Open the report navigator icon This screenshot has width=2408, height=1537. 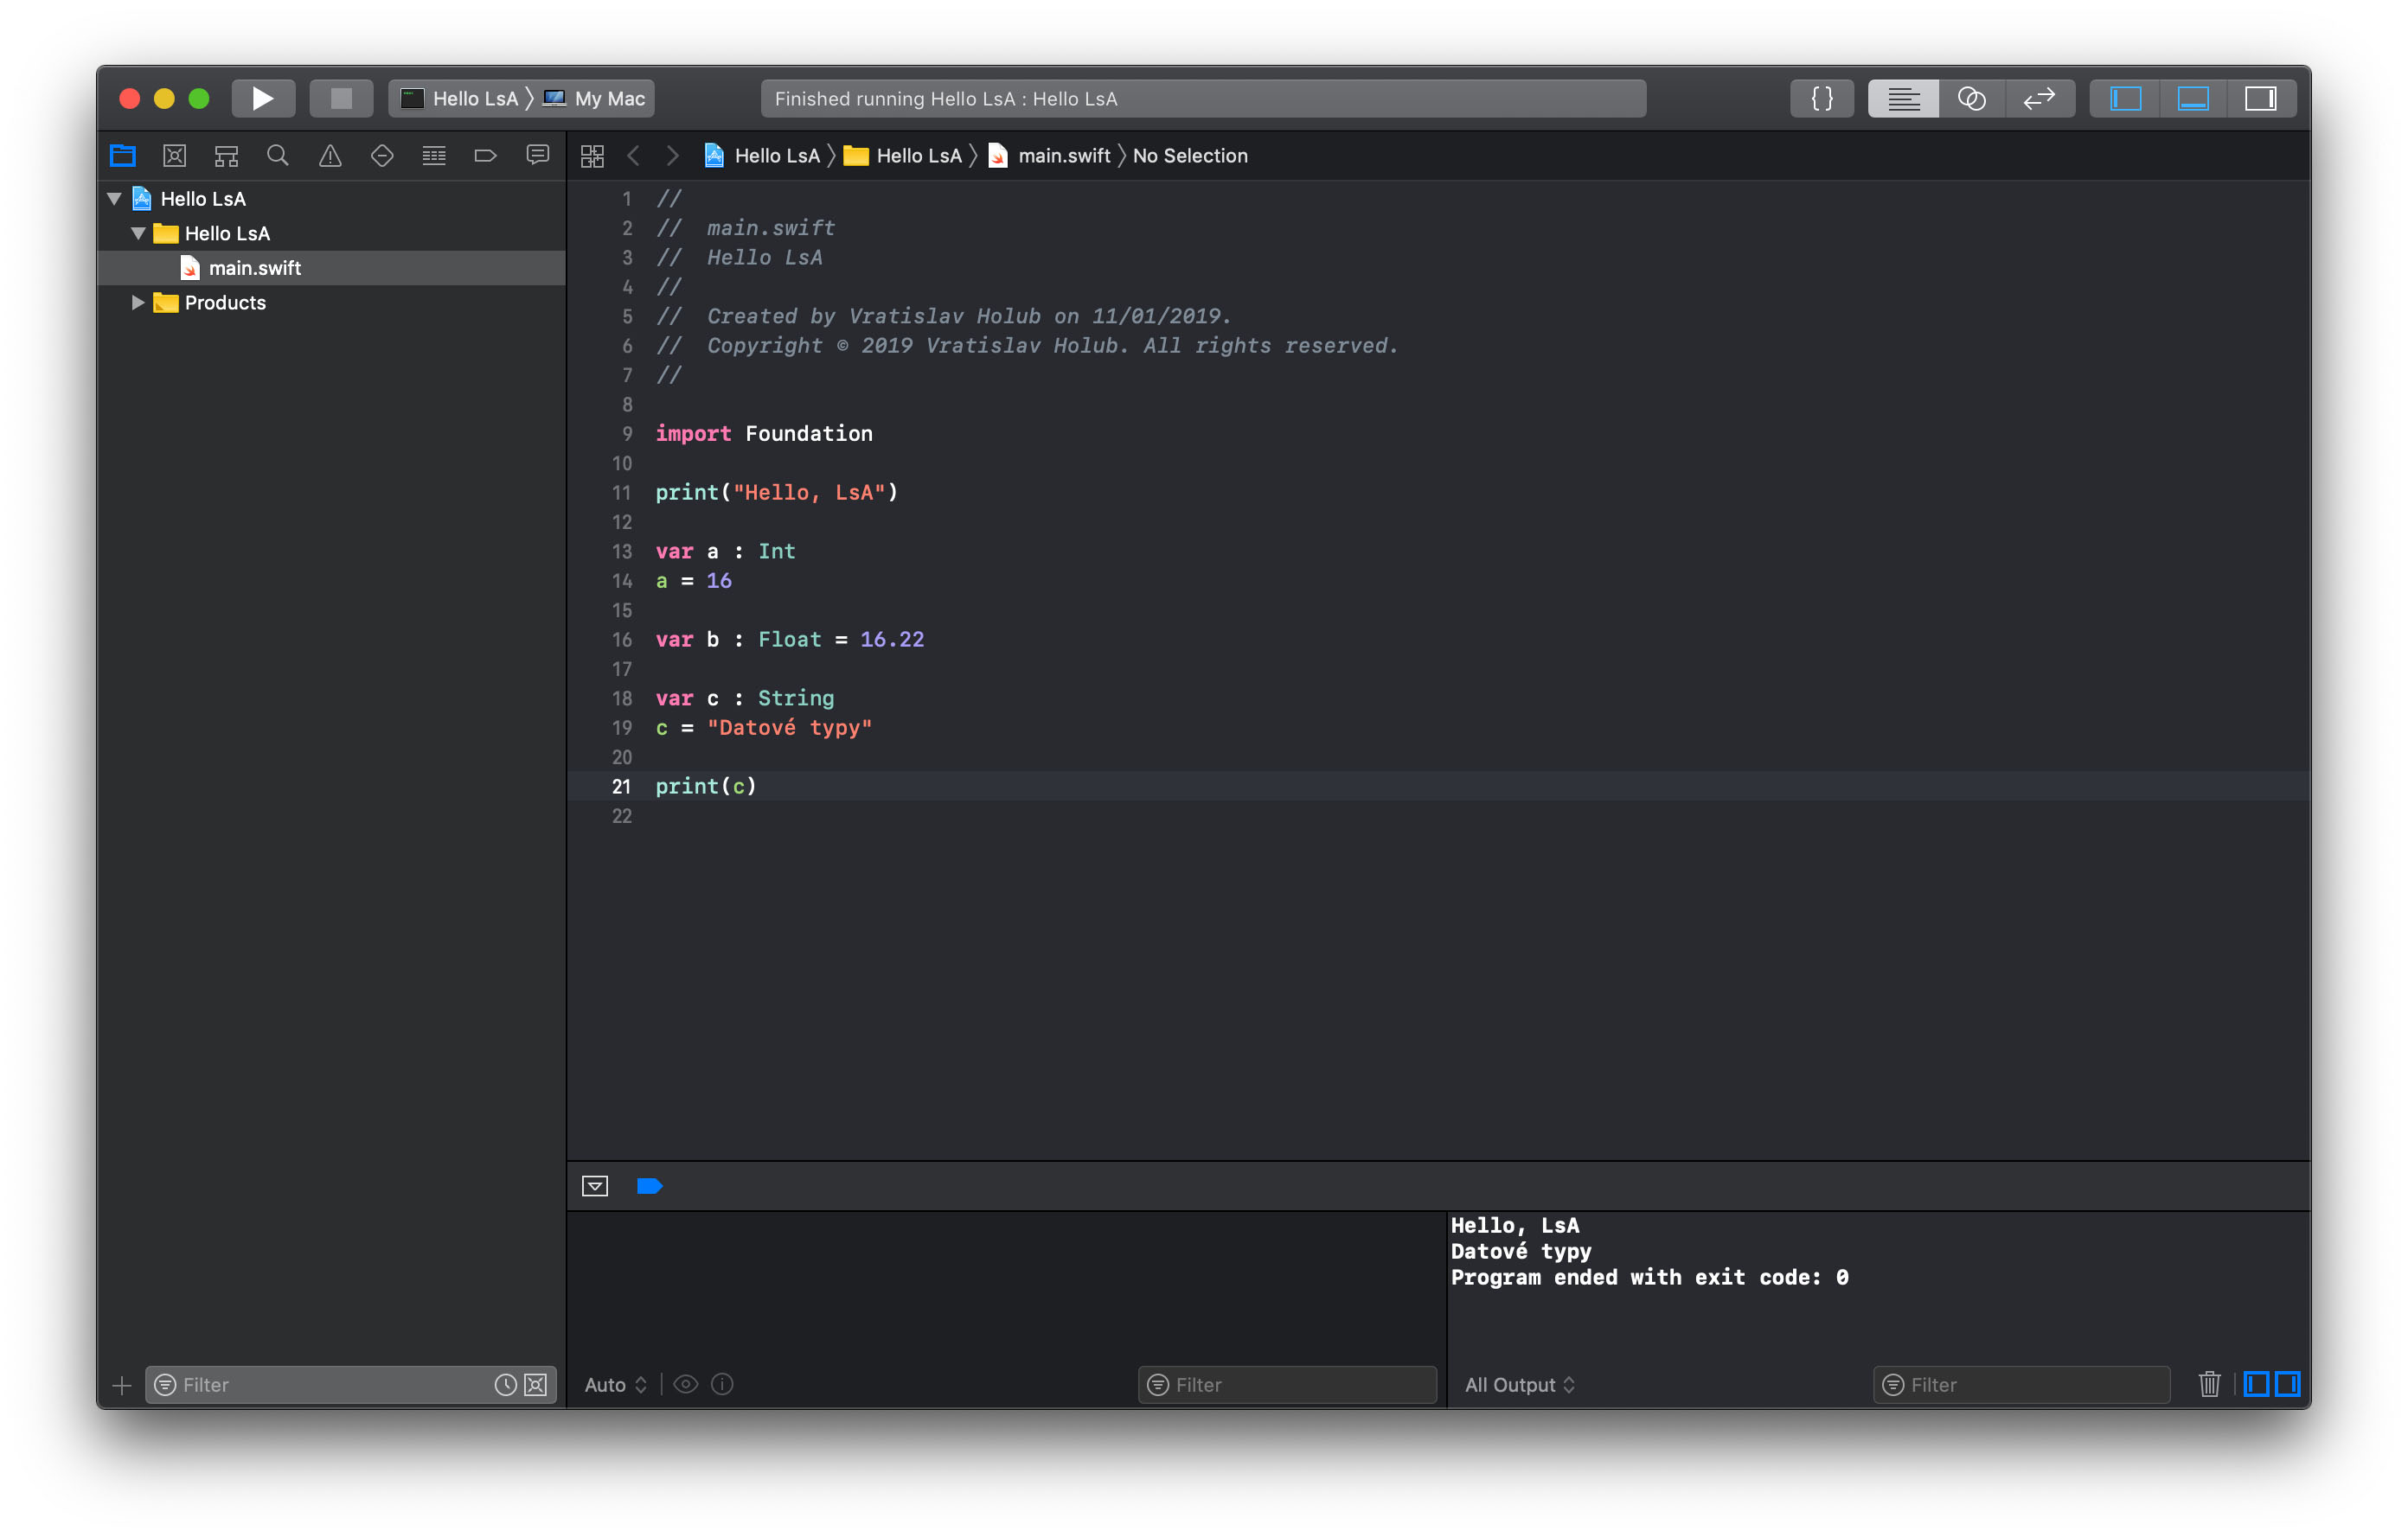pos(538,156)
